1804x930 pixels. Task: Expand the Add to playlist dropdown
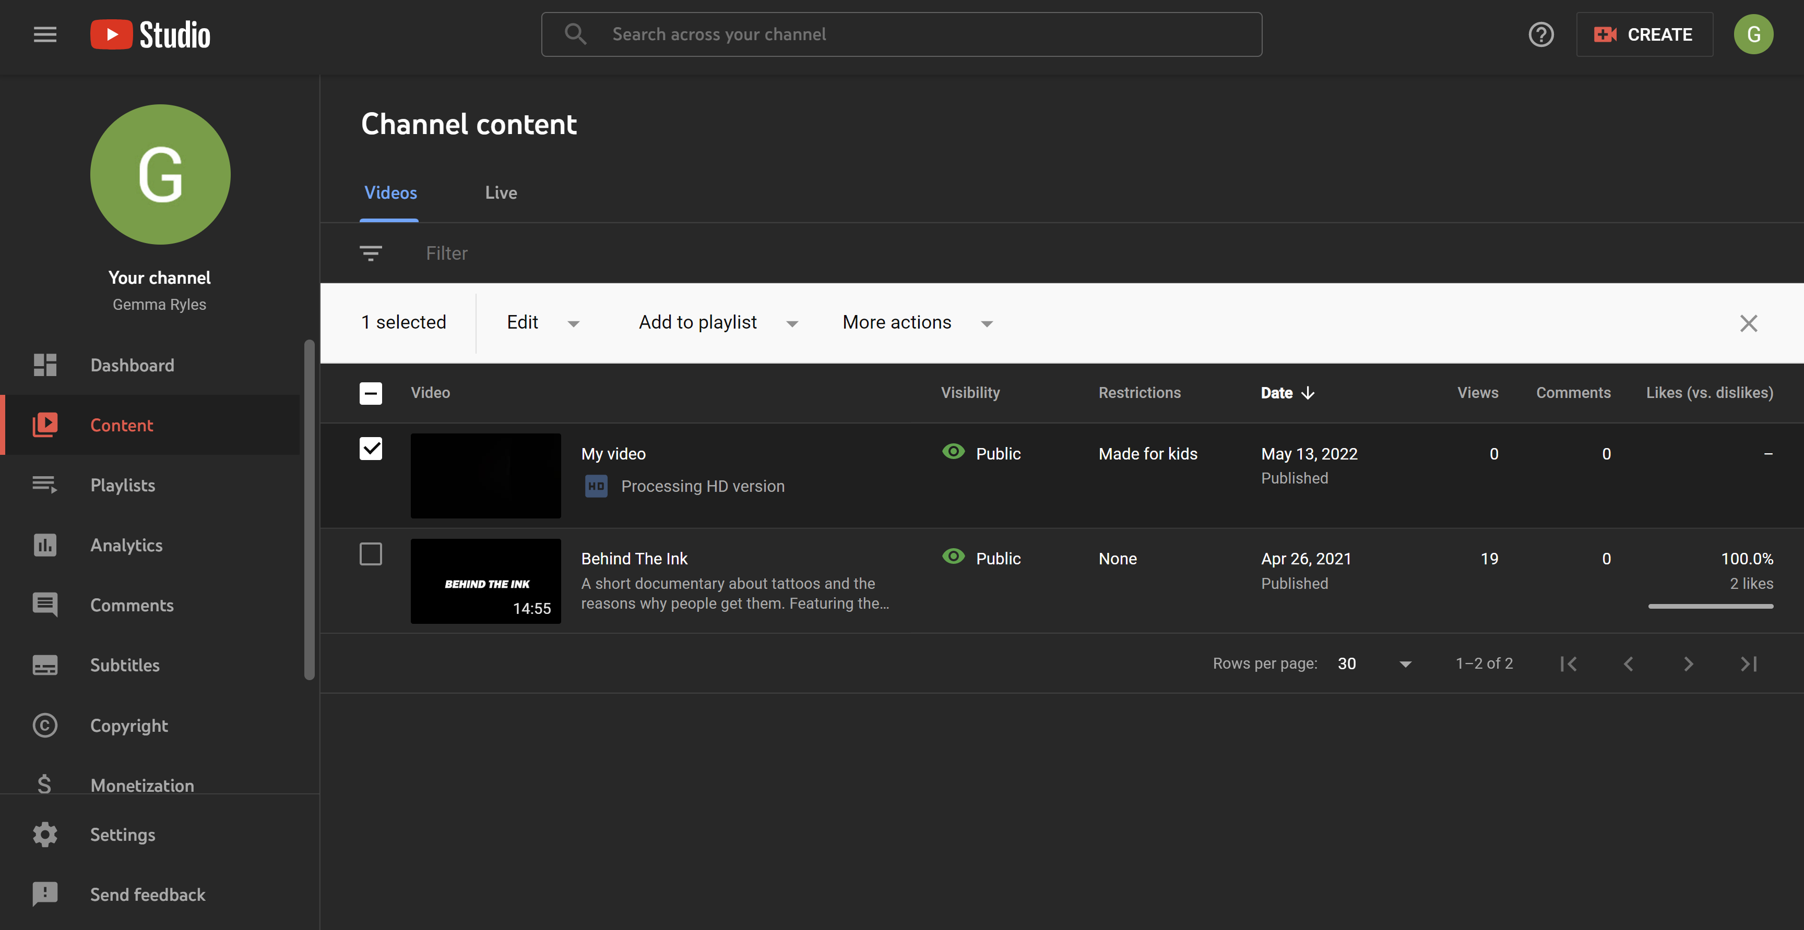pyautogui.click(x=718, y=322)
